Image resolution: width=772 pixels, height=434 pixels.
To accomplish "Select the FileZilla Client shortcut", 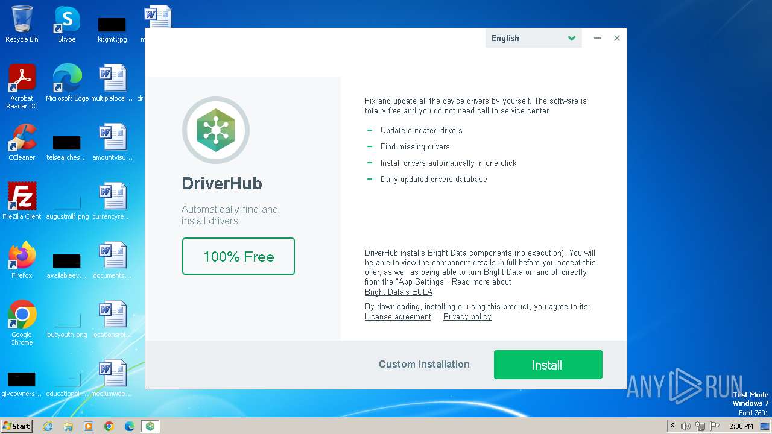I will click(22, 201).
